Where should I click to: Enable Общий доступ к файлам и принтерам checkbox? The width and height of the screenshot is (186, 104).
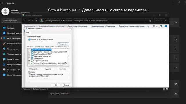[29, 52]
